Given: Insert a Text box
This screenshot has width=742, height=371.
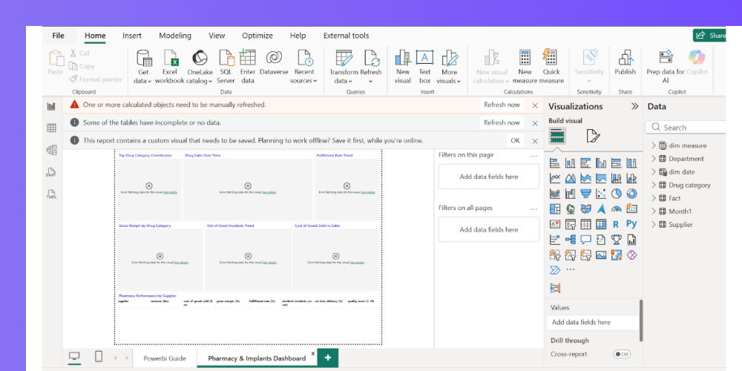Looking at the screenshot, I should coord(424,67).
